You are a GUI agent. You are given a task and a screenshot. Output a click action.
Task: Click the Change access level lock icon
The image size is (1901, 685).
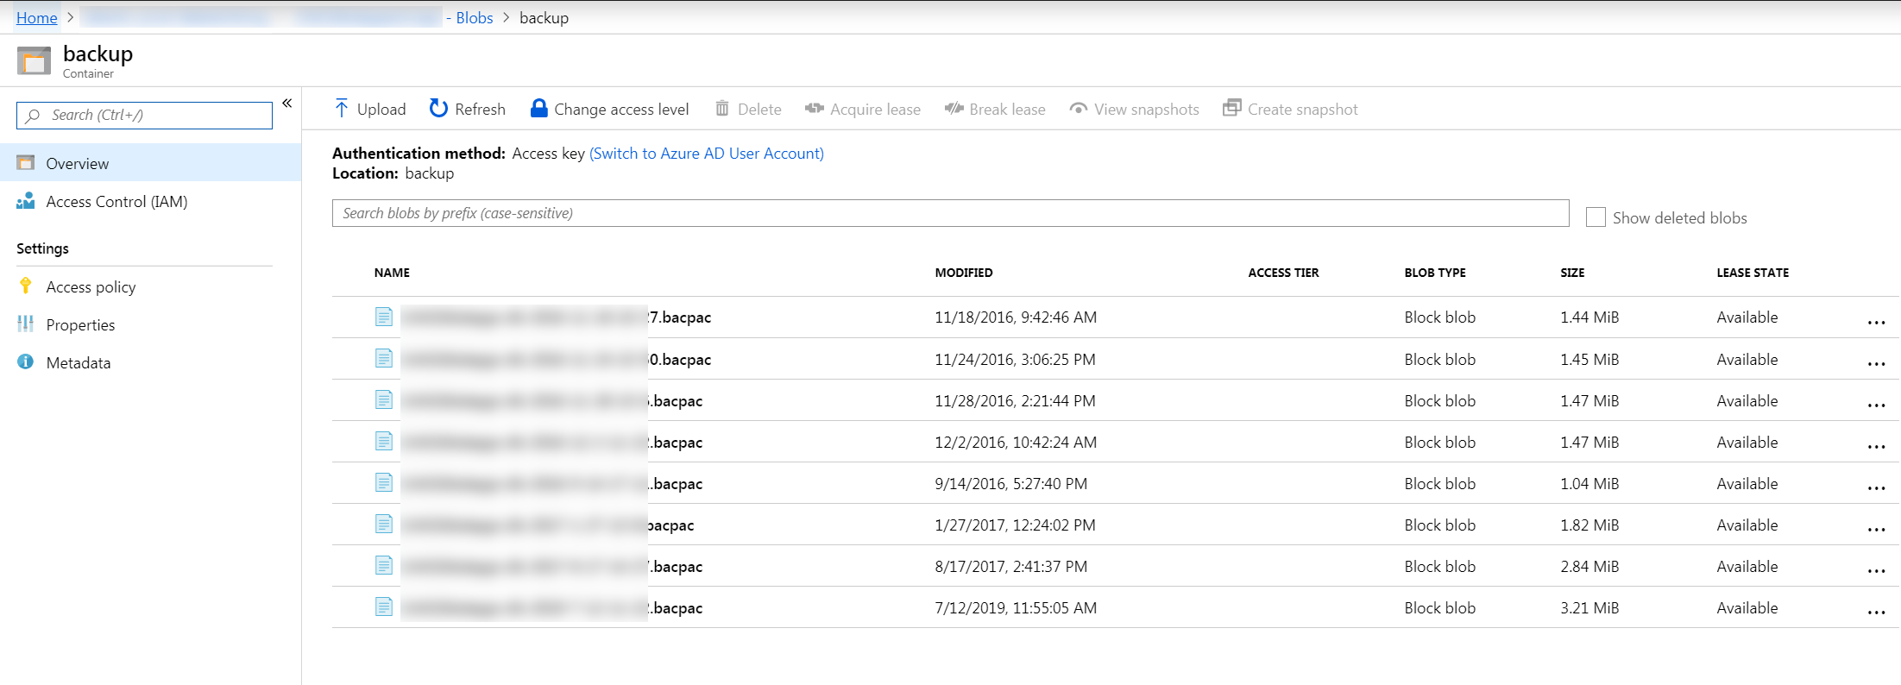(x=539, y=109)
